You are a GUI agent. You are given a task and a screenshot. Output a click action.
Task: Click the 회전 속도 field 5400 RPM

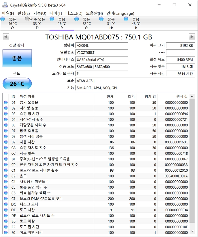point(181,60)
